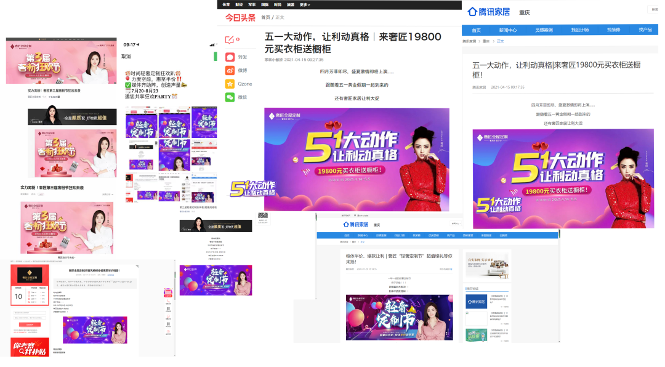
Task: Click 首页 breadcrumb link beside 今日头条 logo
Action: (265, 18)
